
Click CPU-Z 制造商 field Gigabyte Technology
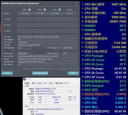pyautogui.click(x=56, y=89)
